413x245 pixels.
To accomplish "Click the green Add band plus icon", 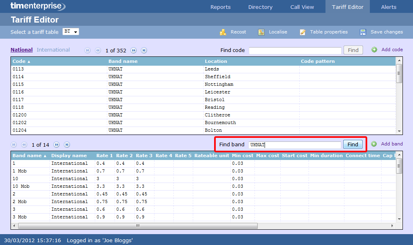I will pos(374,144).
